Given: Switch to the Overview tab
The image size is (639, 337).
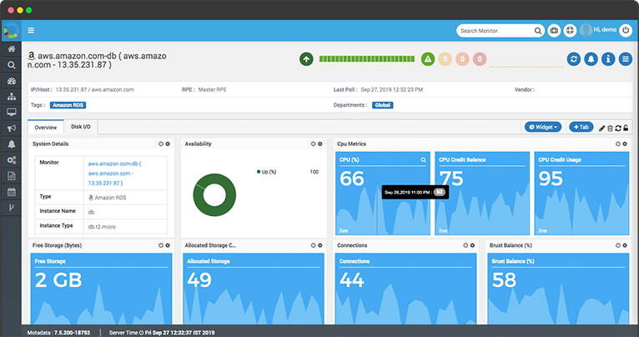Looking at the screenshot, I should tap(46, 127).
